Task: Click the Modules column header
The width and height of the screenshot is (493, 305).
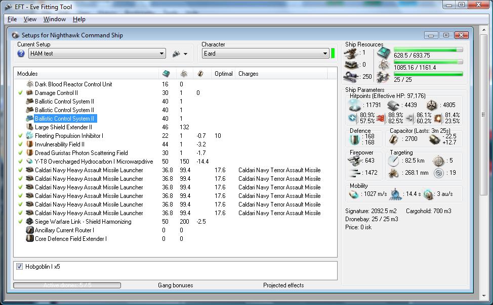Action: (x=86, y=74)
